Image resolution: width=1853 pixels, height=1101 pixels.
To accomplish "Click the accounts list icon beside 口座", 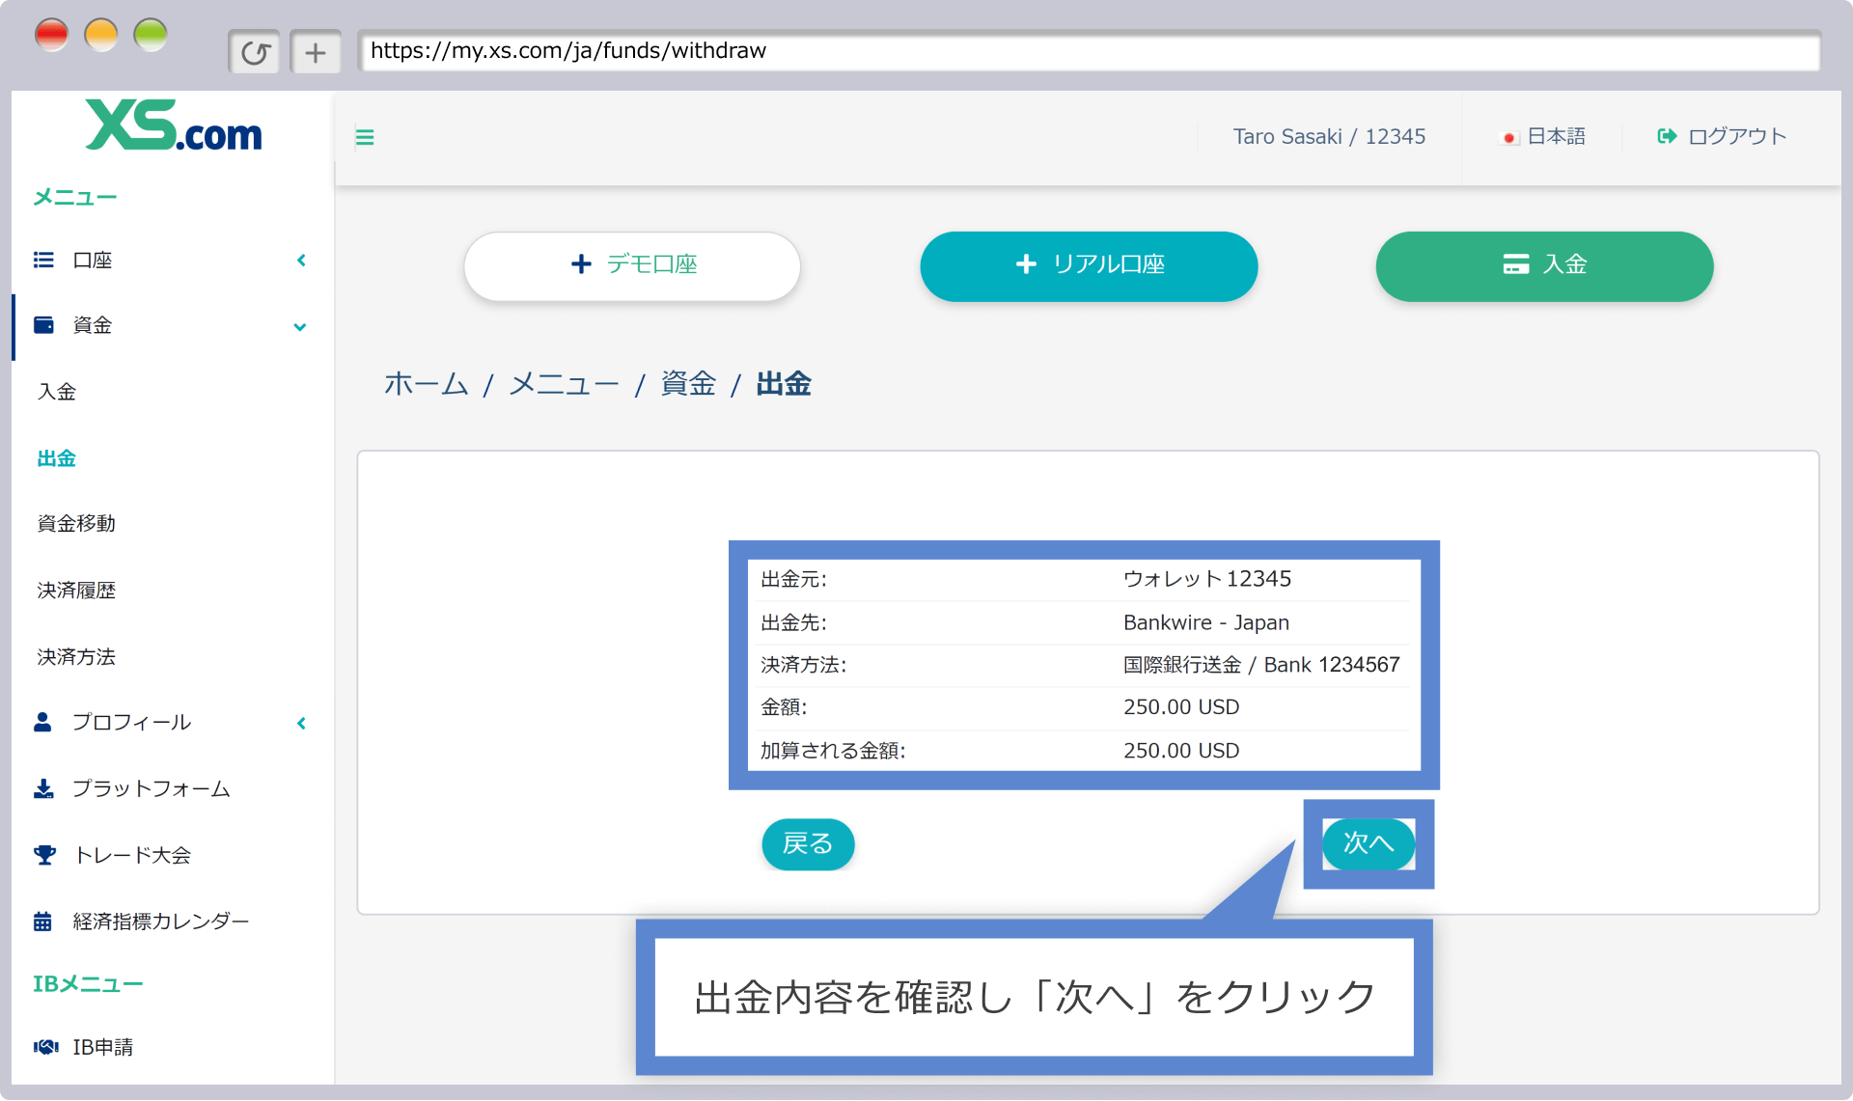I will pos(43,260).
